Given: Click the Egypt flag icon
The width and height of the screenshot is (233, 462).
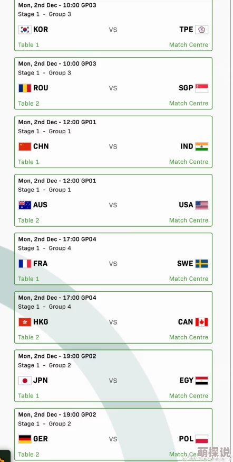Looking at the screenshot, I should 201,381.
